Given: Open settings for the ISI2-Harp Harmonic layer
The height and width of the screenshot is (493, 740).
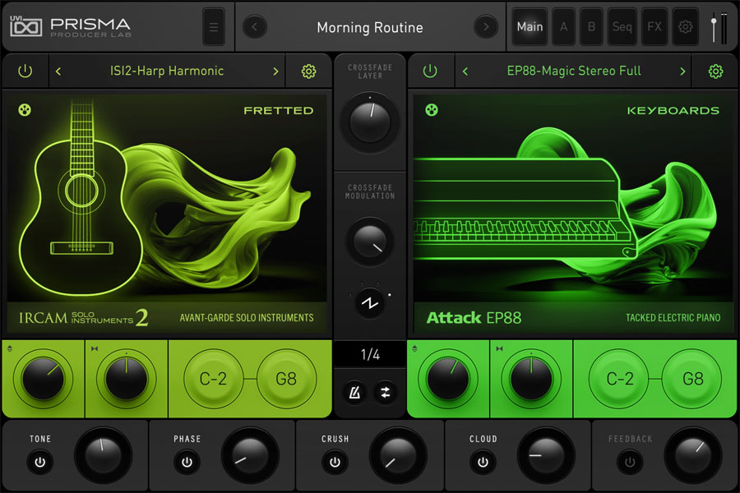Looking at the screenshot, I should (x=308, y=71).
